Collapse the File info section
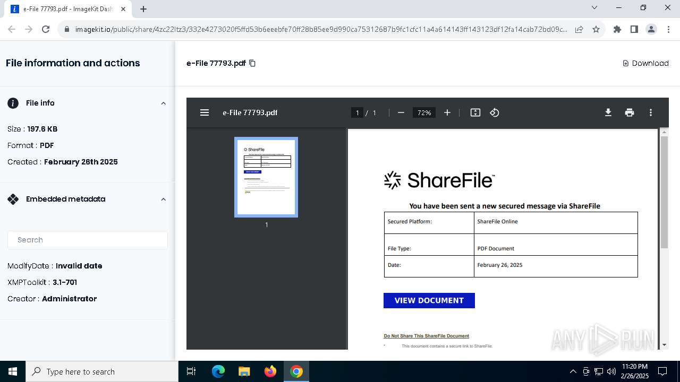 click(x=163, y=103)
